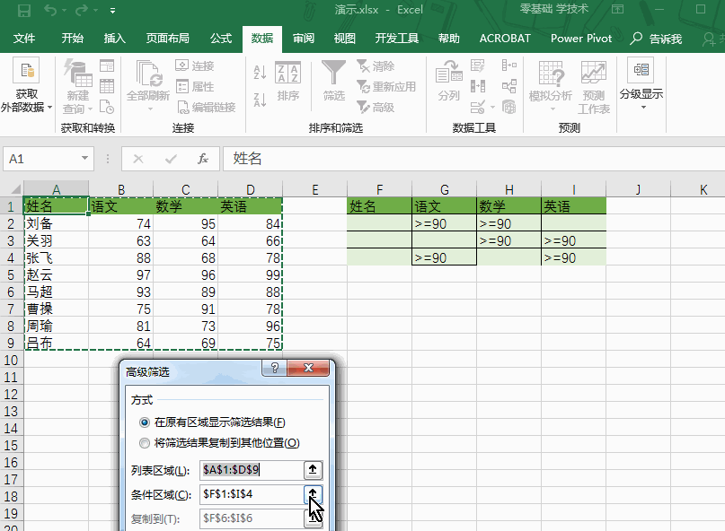Go to the 页面布局 tab
This screenshot has height=531, width=725.
(x=167, y=39)
